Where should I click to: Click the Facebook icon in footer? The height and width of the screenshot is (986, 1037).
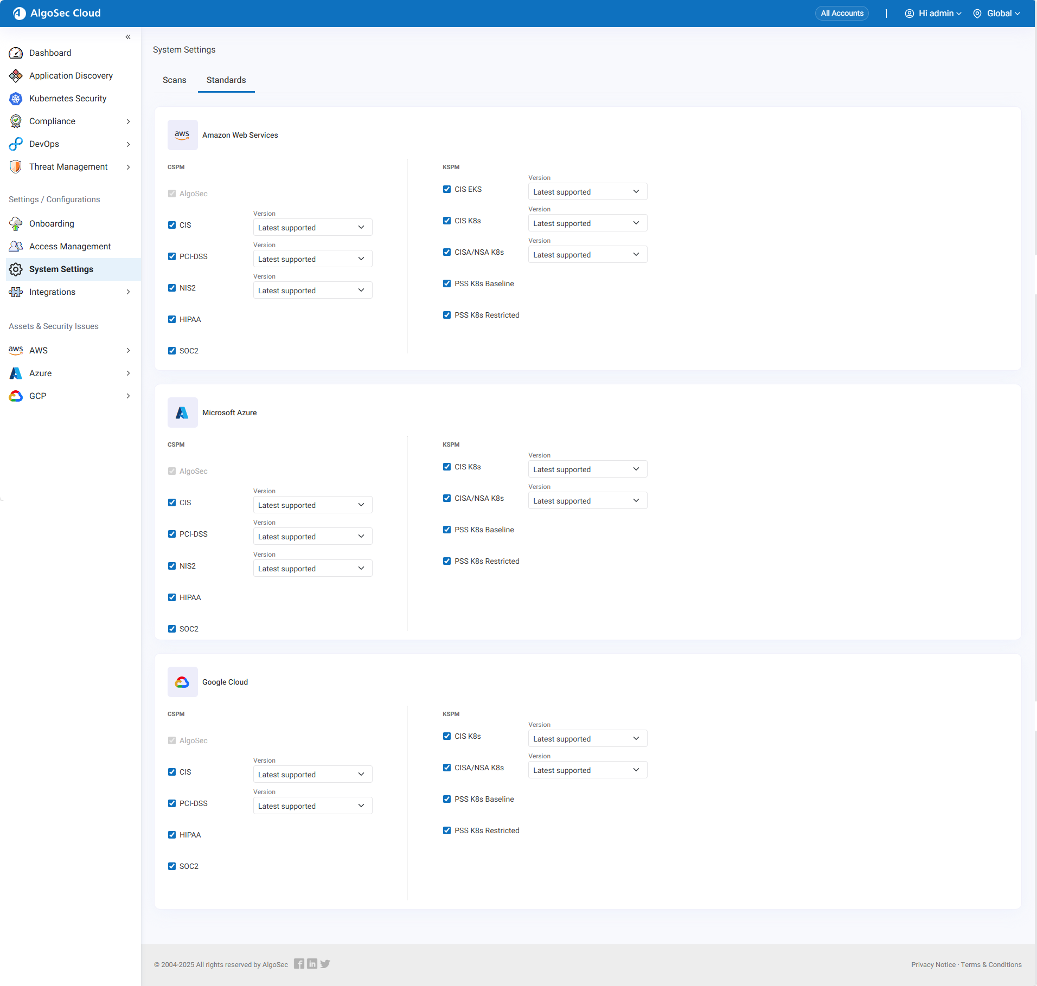(299, 964)
